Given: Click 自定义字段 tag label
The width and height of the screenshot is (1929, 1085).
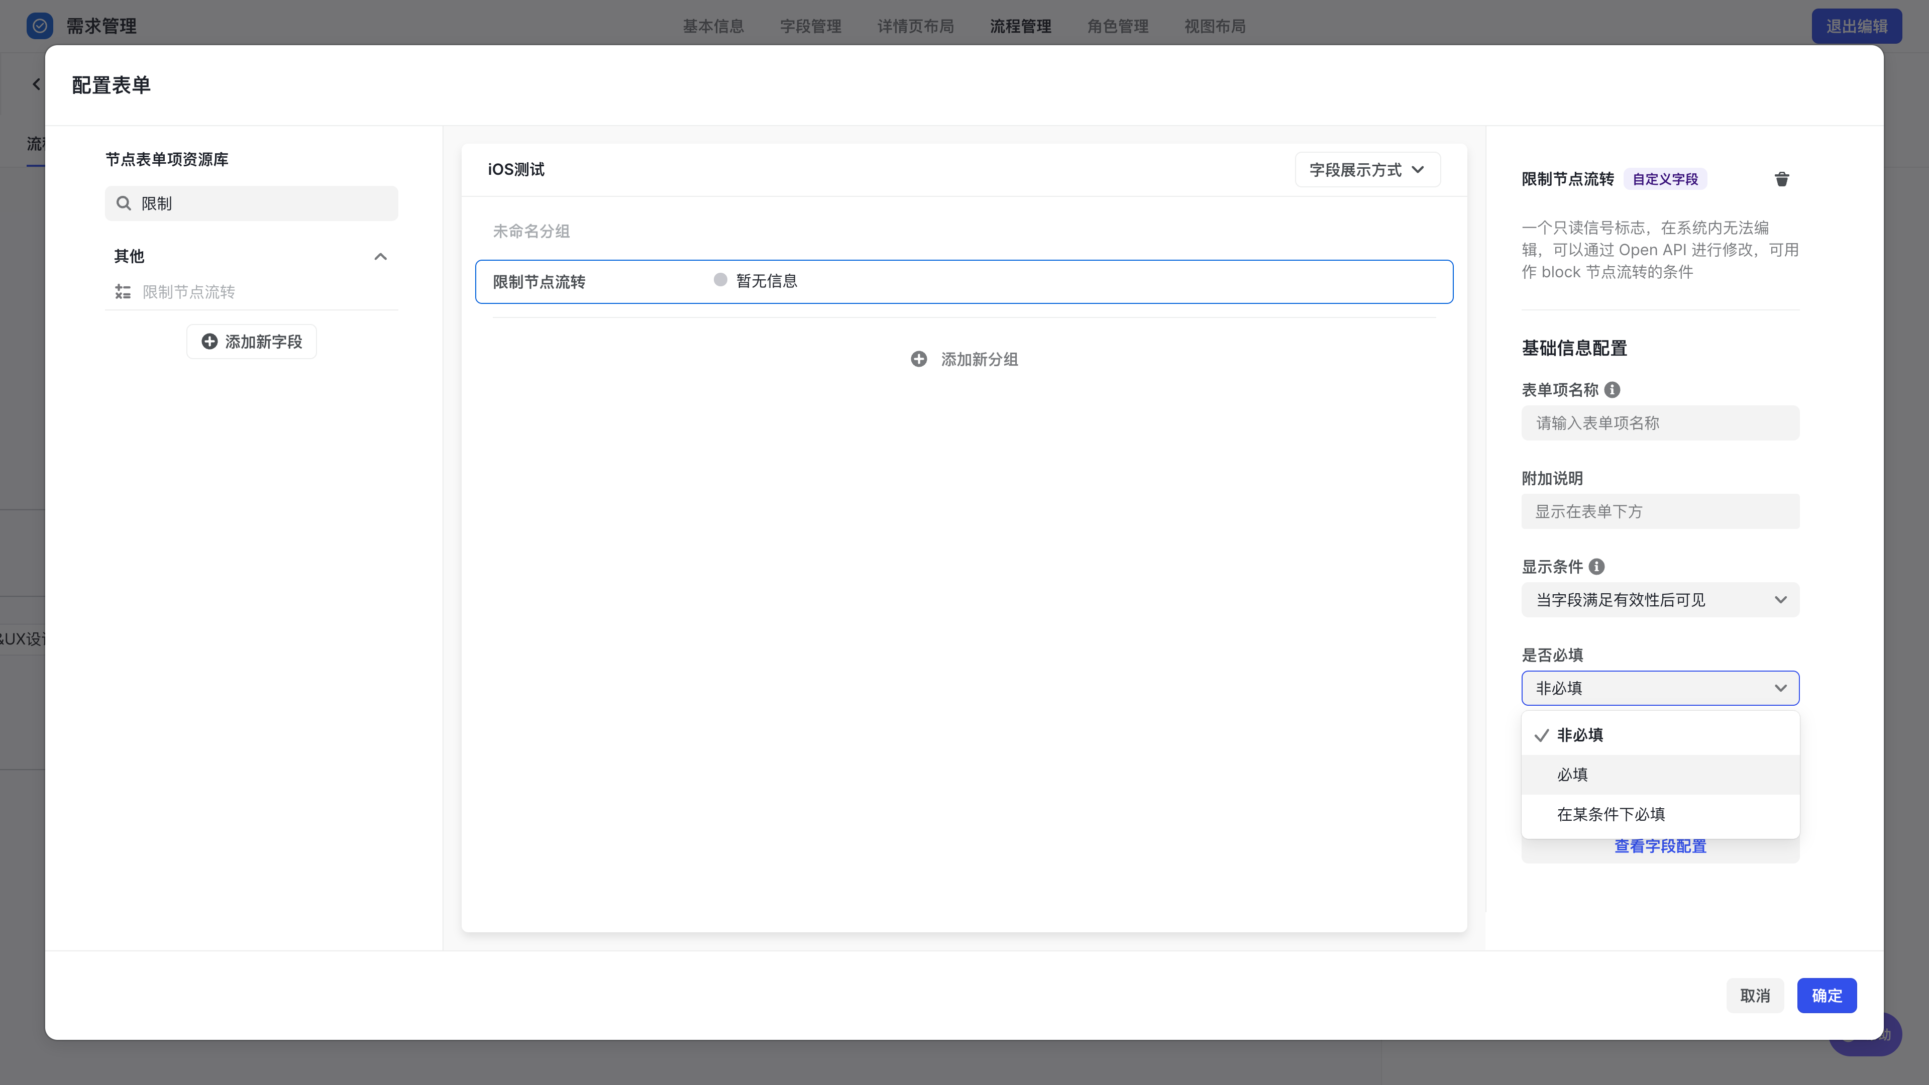Looking at the screenshot, I should pos(1665,179).
